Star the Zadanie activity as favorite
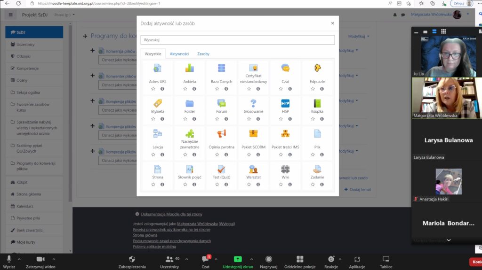 click(x=313, y=185)
